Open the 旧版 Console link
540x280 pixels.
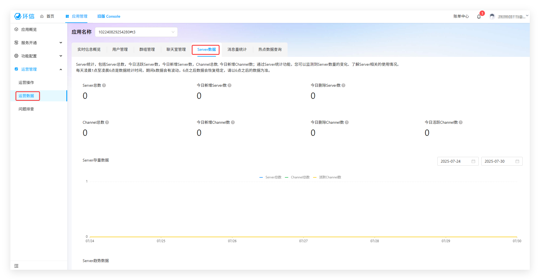click(x=109, y=16)
